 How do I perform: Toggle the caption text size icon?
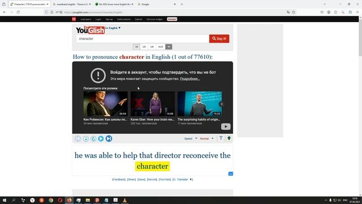point(221,138)
